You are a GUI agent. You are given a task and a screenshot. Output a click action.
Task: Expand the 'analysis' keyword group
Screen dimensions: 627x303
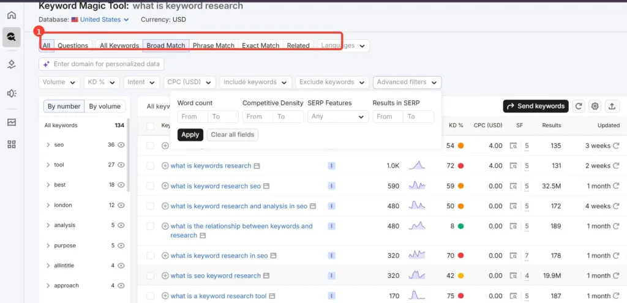point(48,225)
